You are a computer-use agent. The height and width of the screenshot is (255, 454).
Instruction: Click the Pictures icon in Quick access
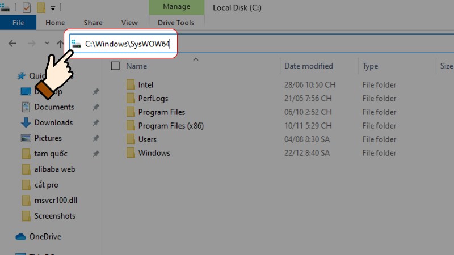click(26, 138)
